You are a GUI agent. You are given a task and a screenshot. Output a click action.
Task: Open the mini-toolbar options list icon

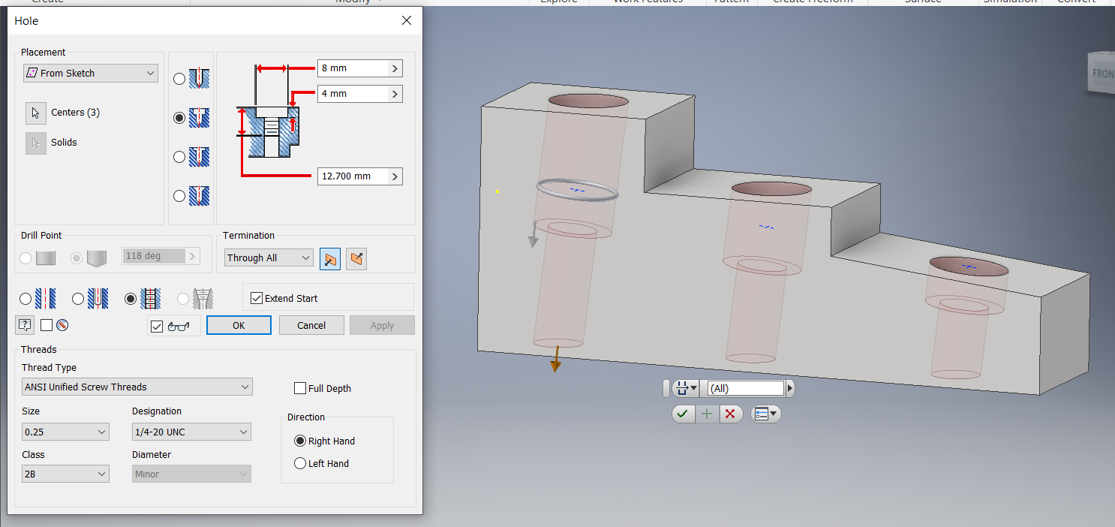[766, 414]
